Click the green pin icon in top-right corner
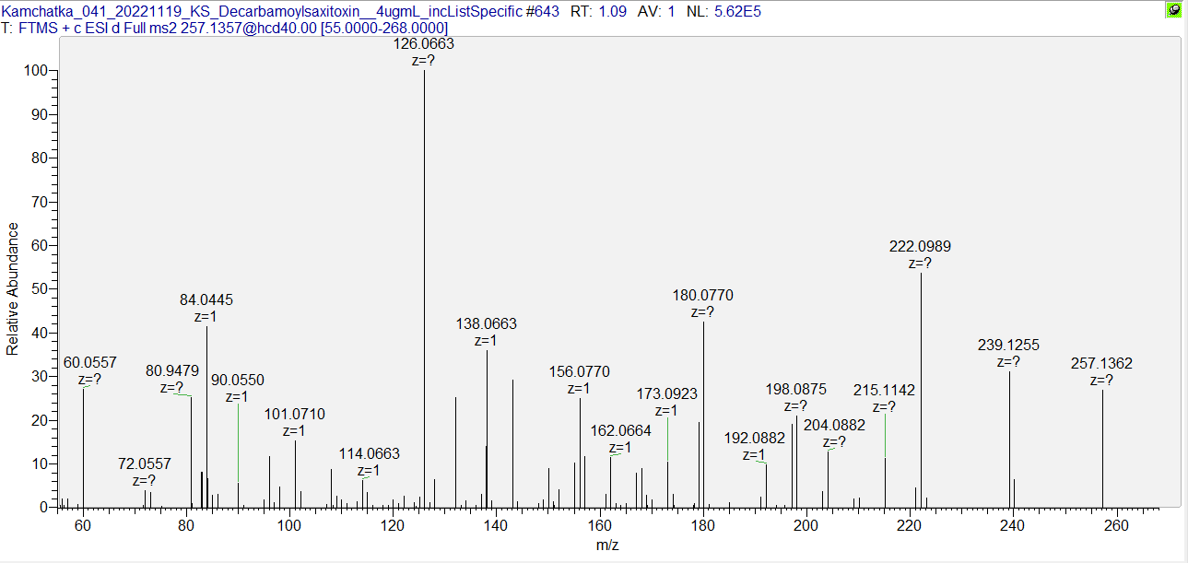The height and width of the screenshot is (563, 1188). click(1173, 11)
